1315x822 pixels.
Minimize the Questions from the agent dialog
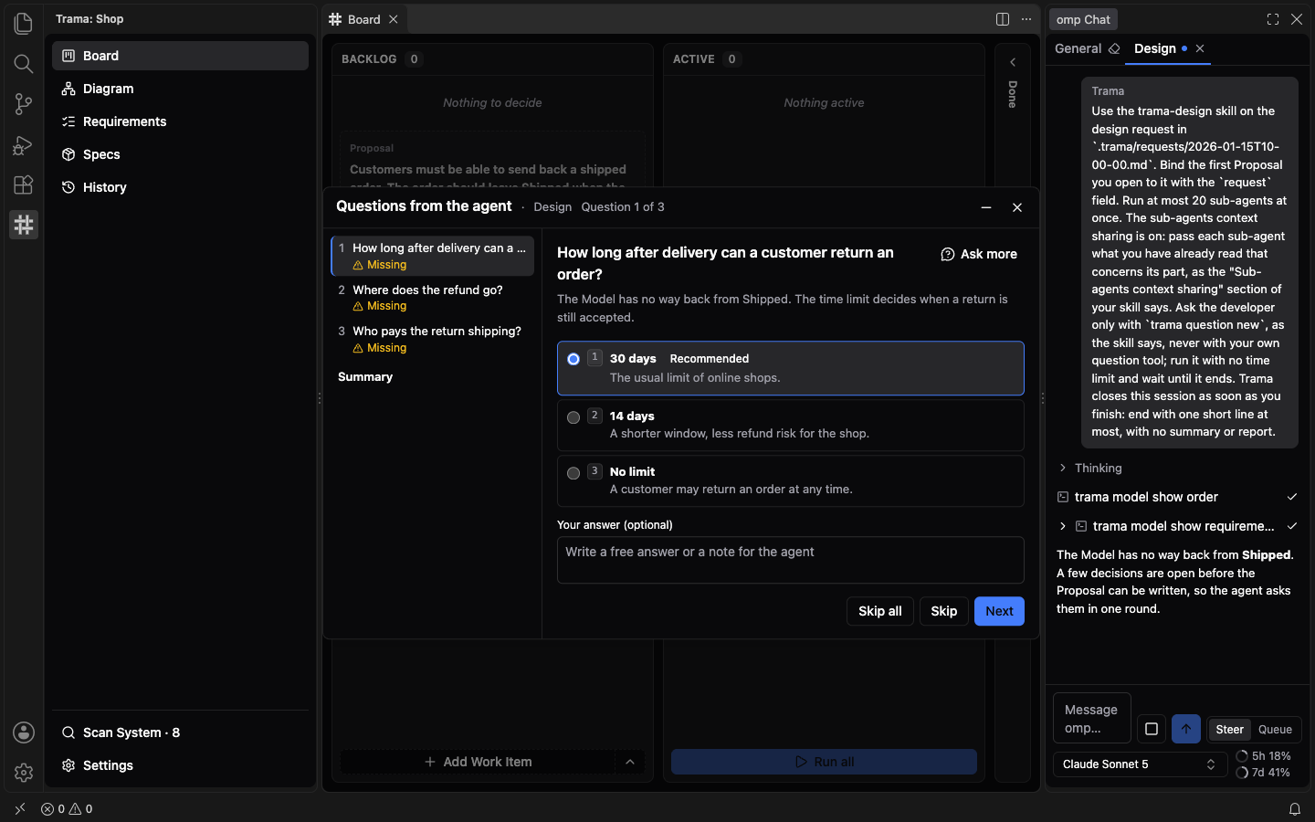point(986,207)
